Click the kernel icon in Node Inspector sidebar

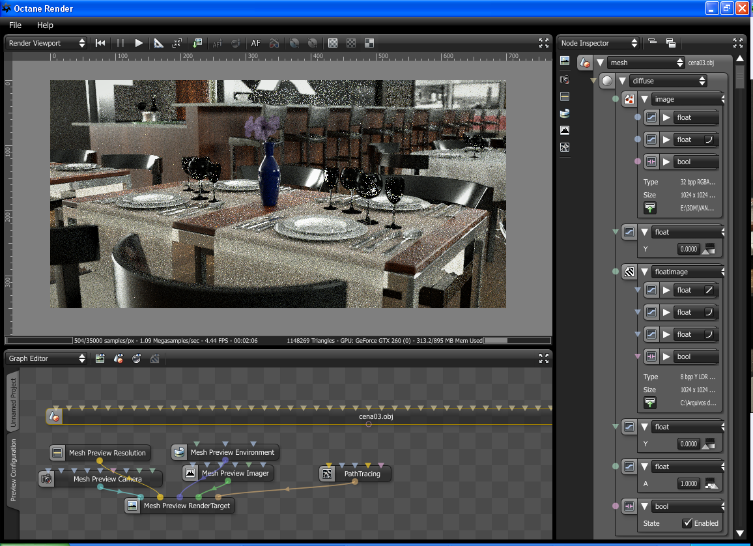click(x=565, y=147)
